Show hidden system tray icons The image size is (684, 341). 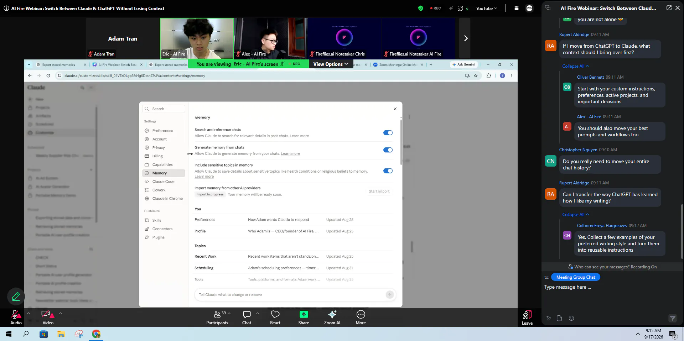[x=638, y=334]
